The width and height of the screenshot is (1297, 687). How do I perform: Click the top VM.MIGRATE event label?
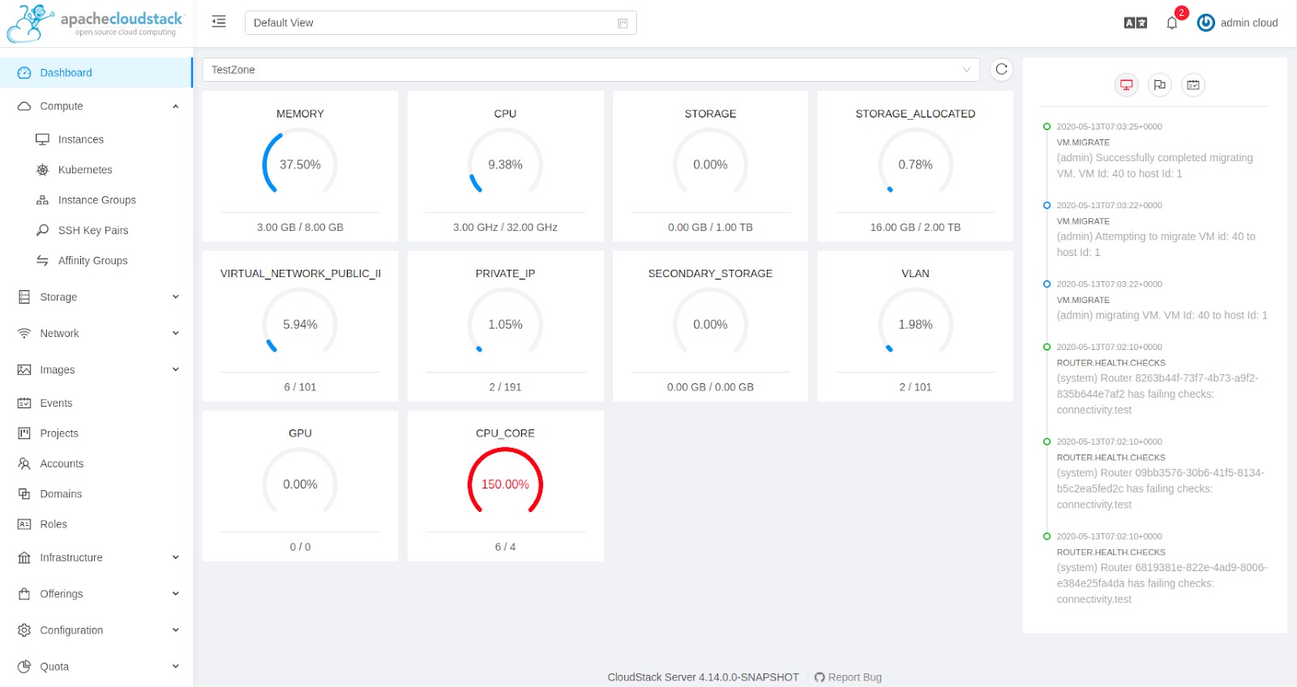pos(1083,143)
